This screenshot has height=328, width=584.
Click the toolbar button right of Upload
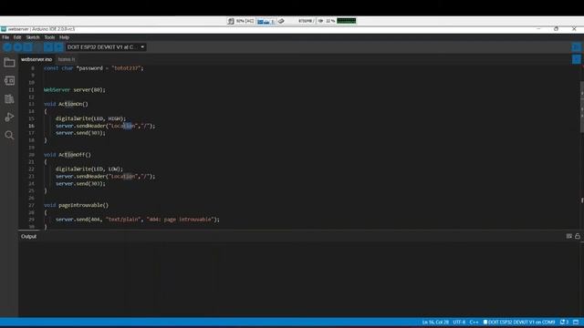(28, 47)
